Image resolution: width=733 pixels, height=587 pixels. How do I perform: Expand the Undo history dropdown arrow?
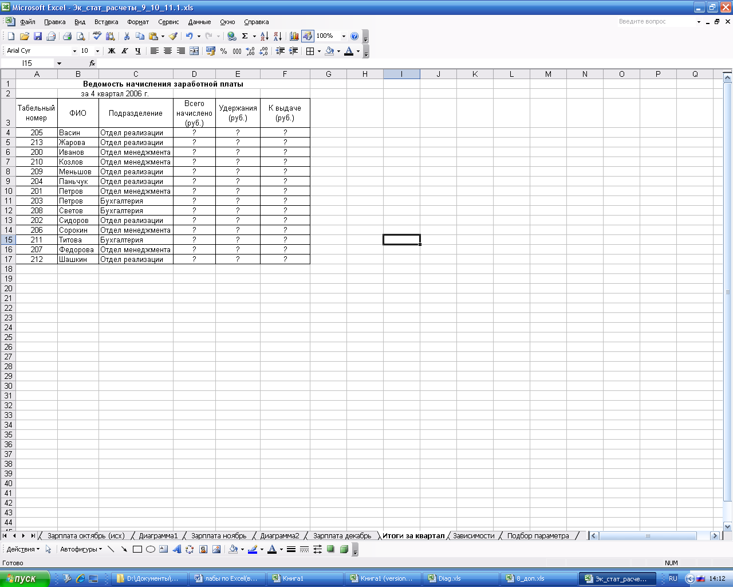[x=199, y=36]
